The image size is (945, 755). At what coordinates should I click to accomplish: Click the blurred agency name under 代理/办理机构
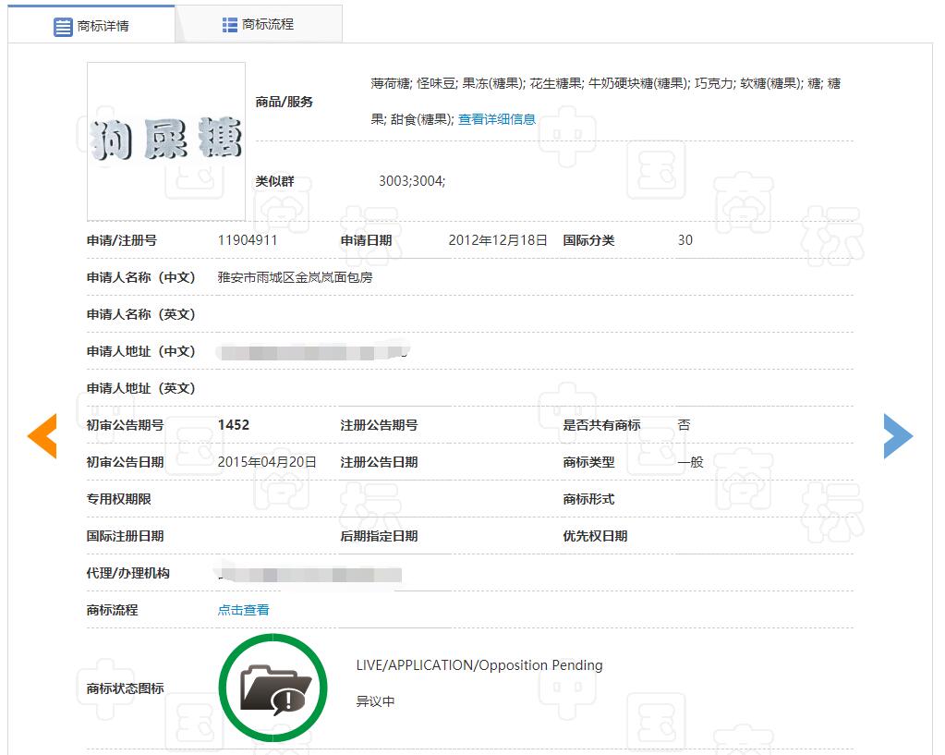point(309,574)
